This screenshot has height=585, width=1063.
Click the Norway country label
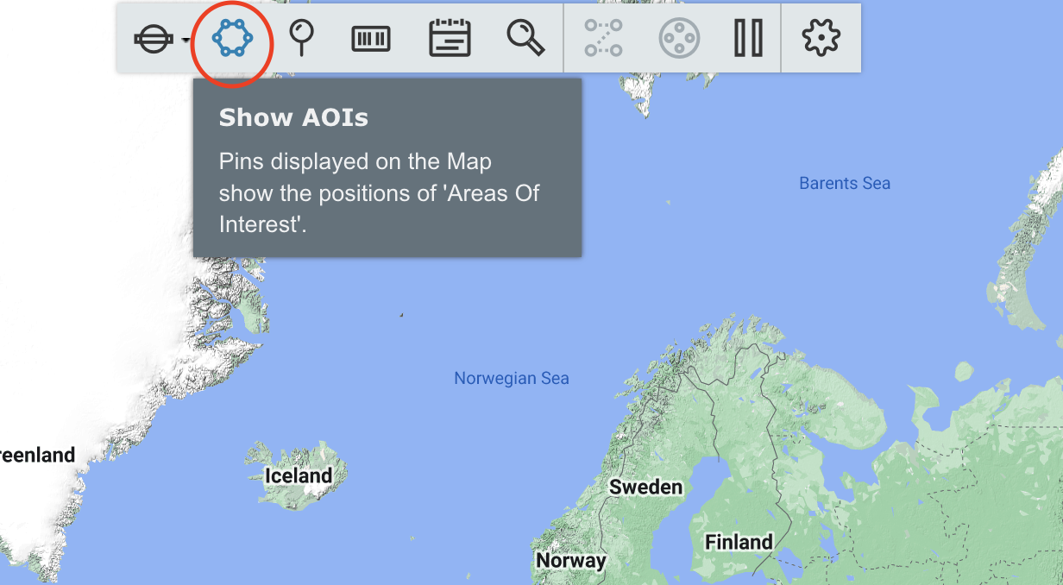click(x=570, y=560)
